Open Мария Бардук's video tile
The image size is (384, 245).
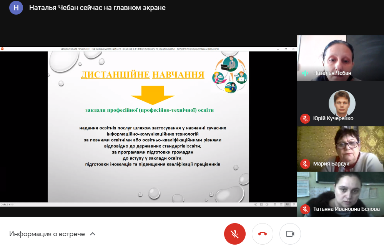pyautogui.click(x=340, y=148)
